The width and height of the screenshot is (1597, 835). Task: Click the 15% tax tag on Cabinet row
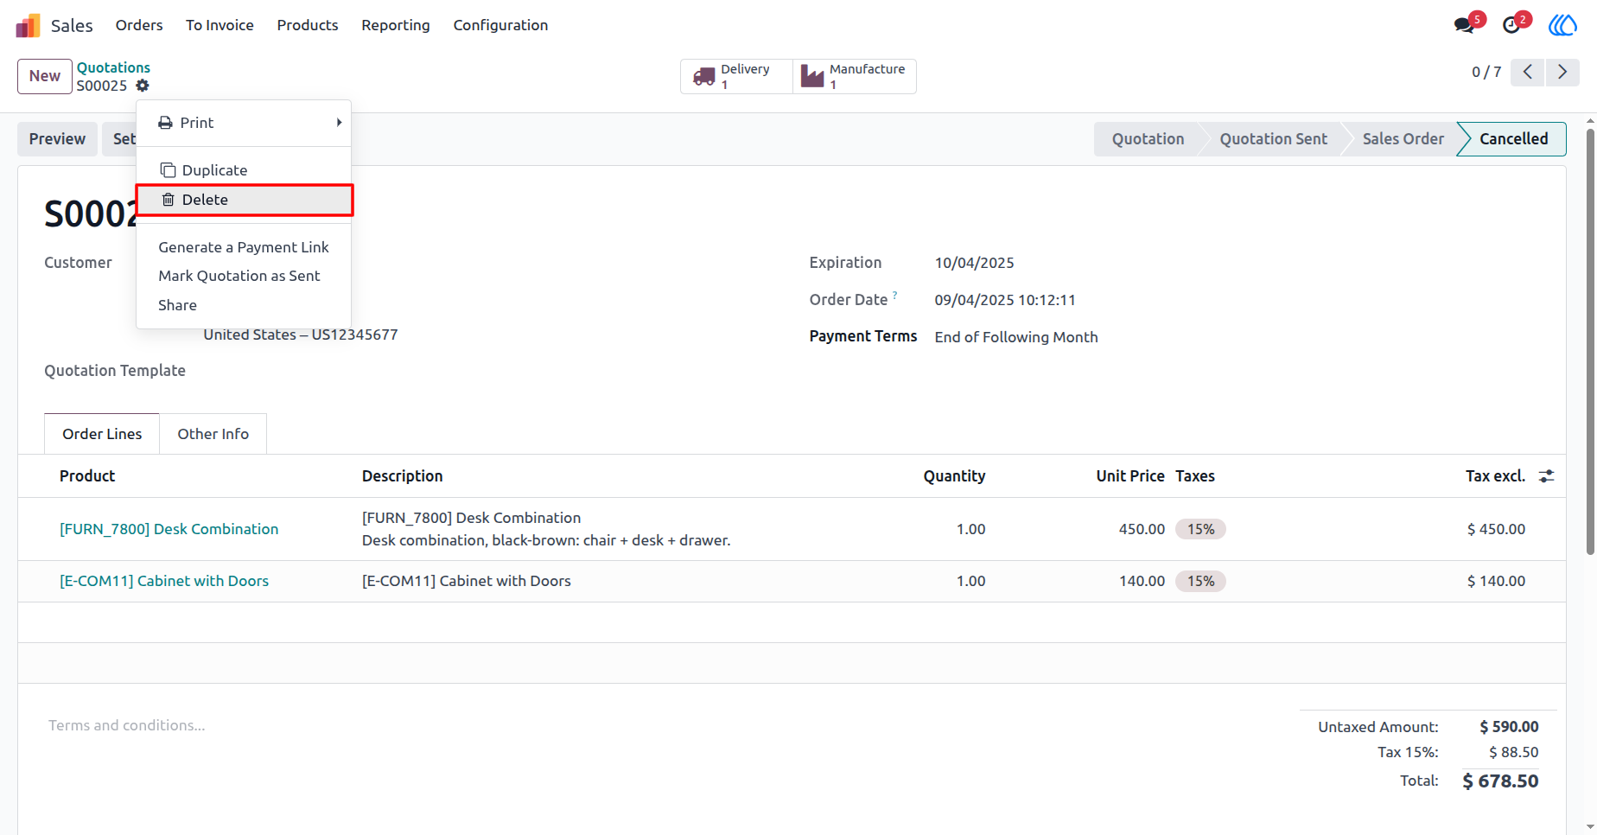(x=1200, y=581)
